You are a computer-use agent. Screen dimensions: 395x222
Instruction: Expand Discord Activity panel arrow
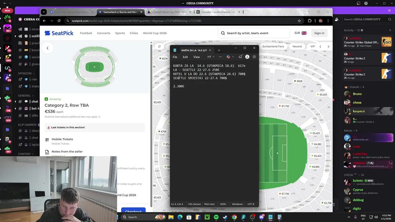point(390,30)
